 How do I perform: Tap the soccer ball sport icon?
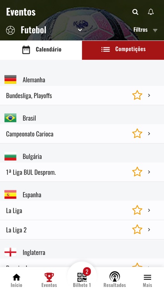(10, 30)
